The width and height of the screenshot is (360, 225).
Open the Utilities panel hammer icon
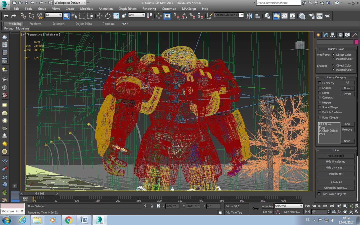(354, 35)
